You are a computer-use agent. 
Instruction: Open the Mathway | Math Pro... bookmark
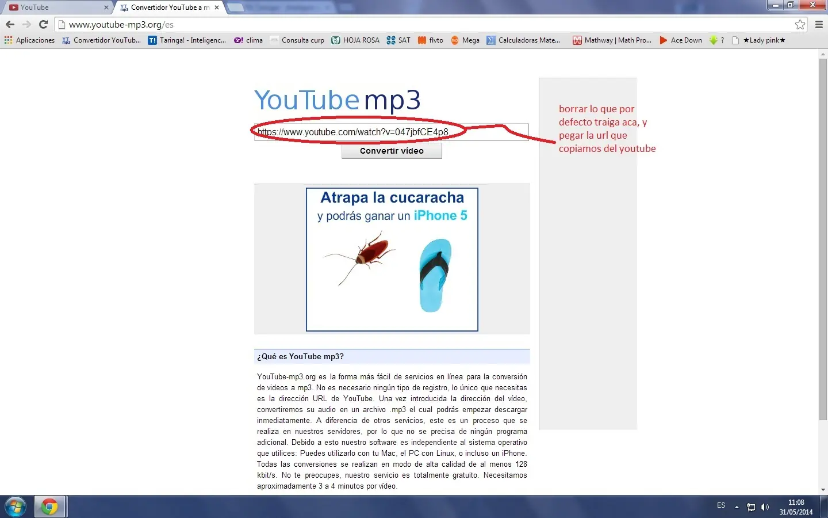[x=612, y=40]
